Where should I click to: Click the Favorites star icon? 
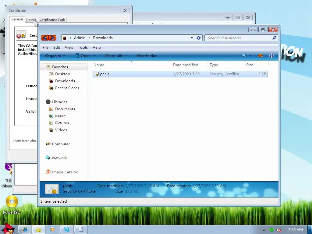click(x=48, y=66)
